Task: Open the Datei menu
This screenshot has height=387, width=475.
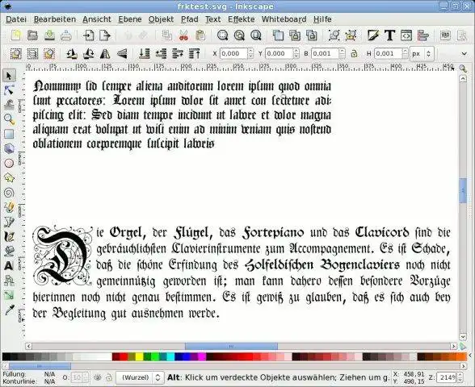Action: click(16, 19)
